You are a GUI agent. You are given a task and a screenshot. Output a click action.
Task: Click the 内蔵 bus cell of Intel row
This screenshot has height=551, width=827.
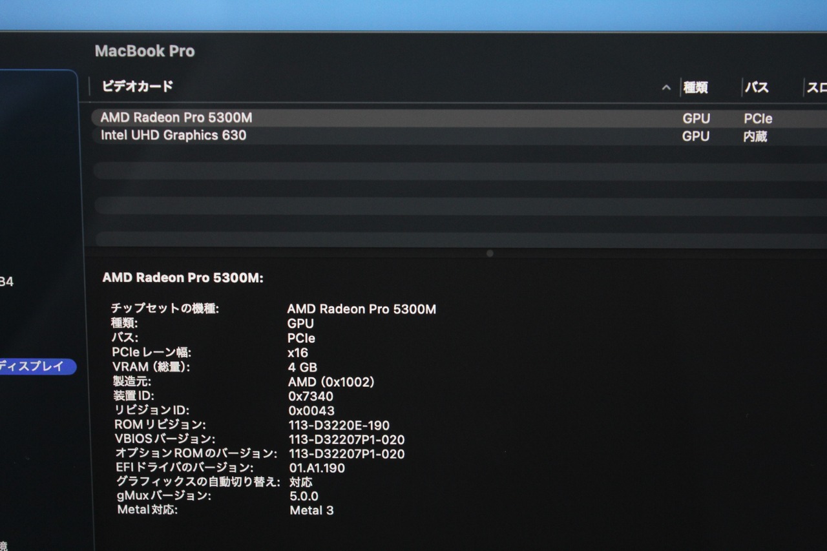[755, 136]
